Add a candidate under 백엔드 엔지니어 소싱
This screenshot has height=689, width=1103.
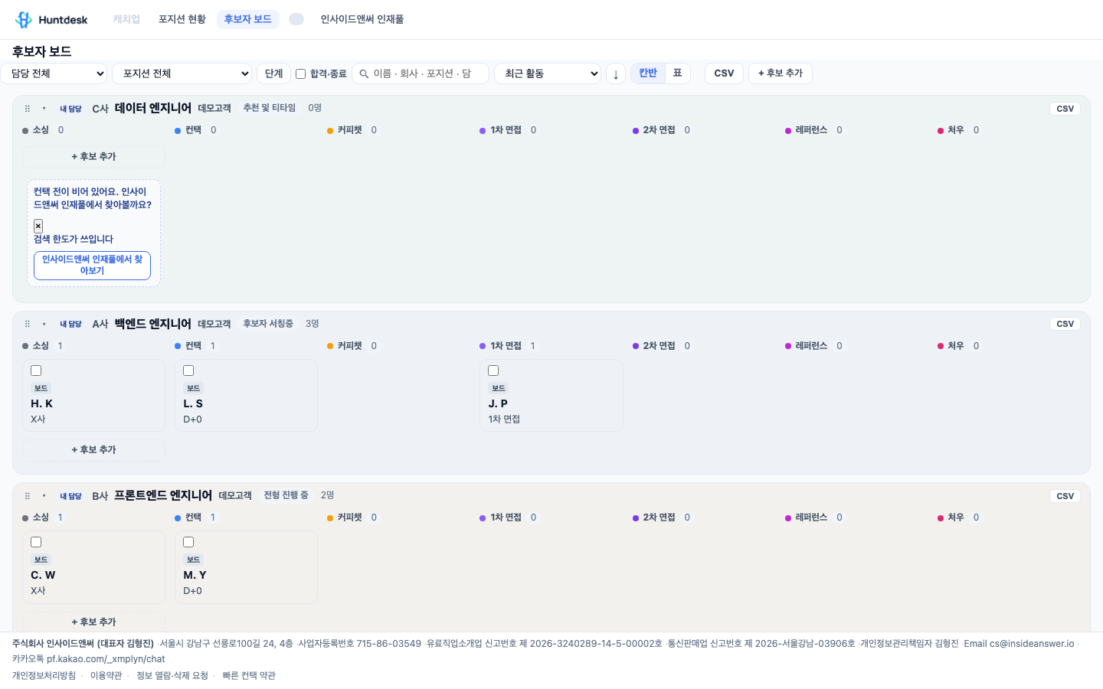coord(93,450)
